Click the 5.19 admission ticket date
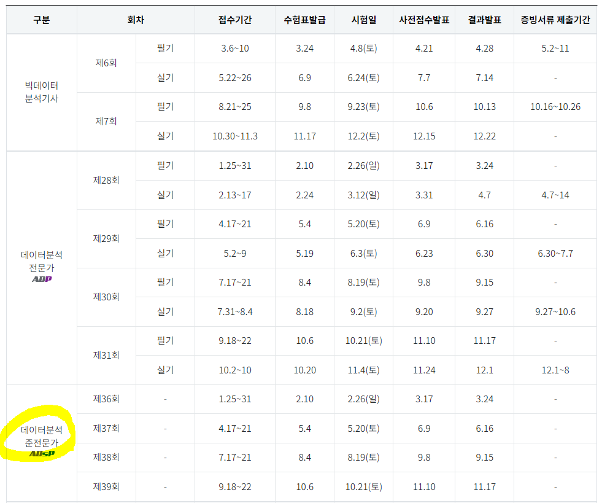The width and height of the screenshot is (602, 503). pos(304,253)
